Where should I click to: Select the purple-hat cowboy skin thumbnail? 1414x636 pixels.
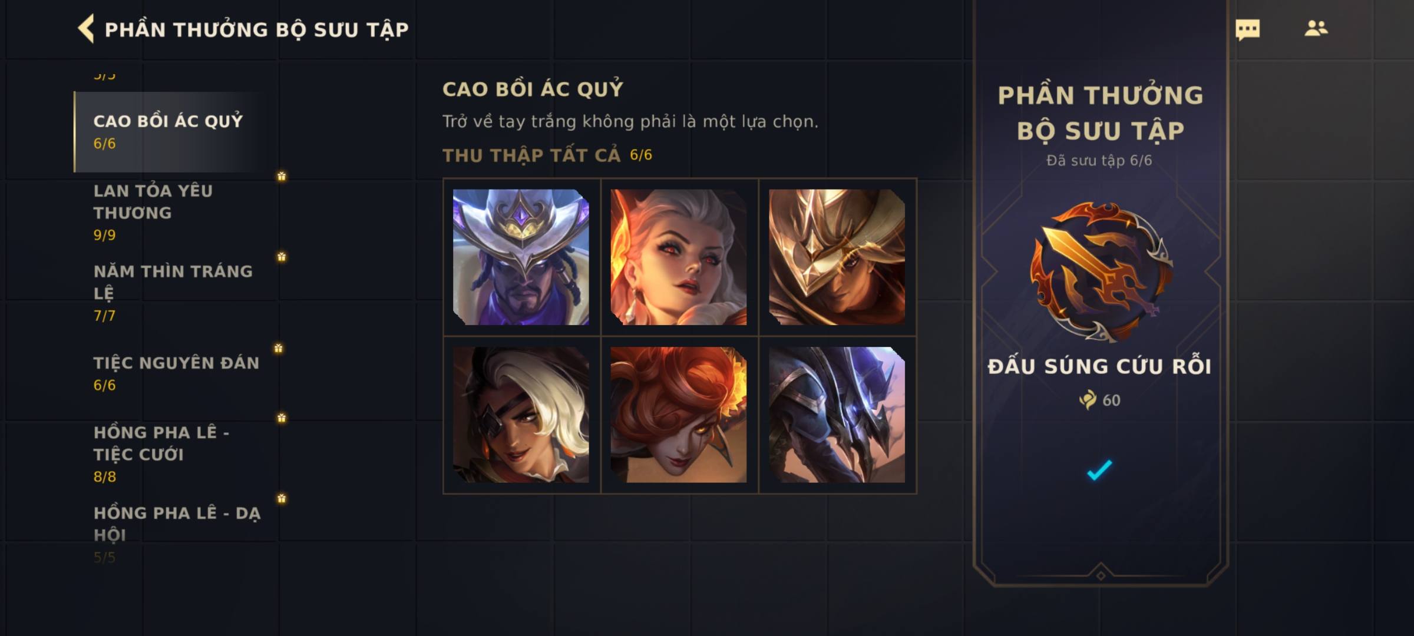coord(521,257)
